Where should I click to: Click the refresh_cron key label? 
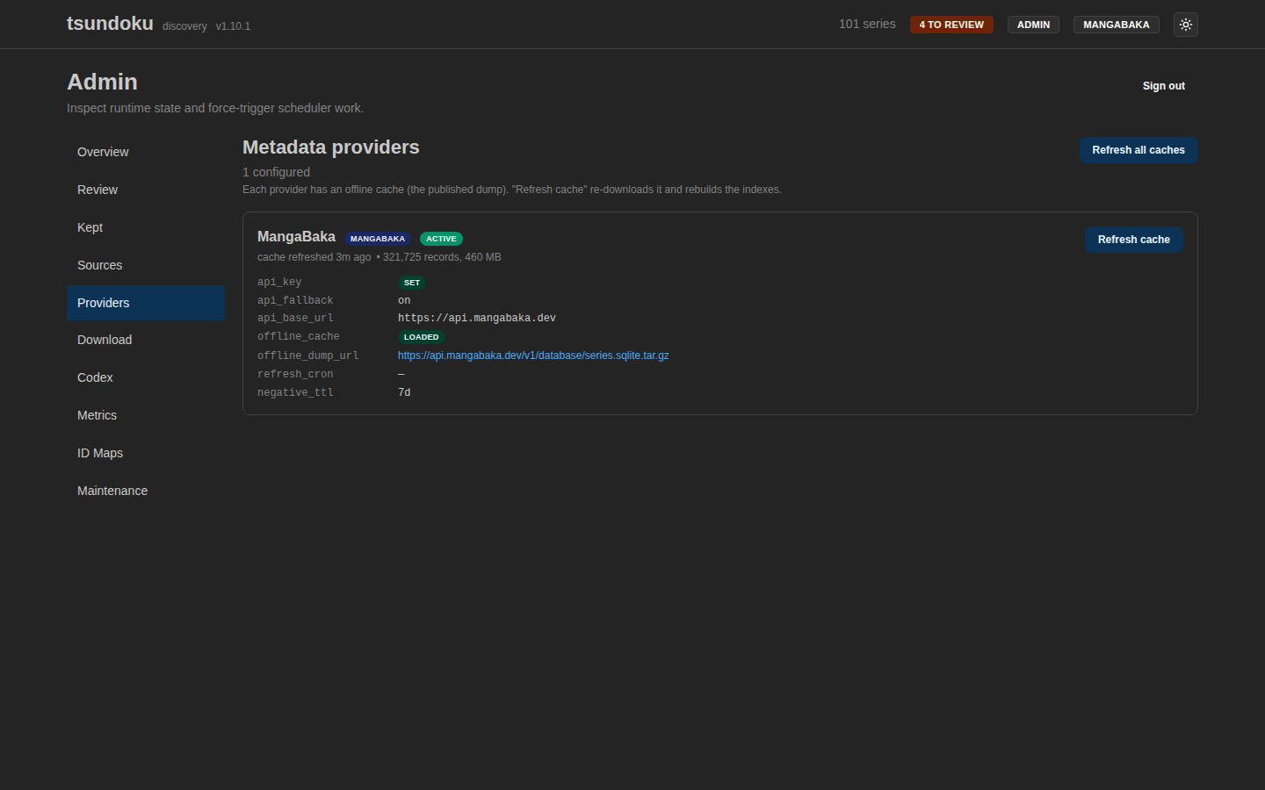(295, 374)
